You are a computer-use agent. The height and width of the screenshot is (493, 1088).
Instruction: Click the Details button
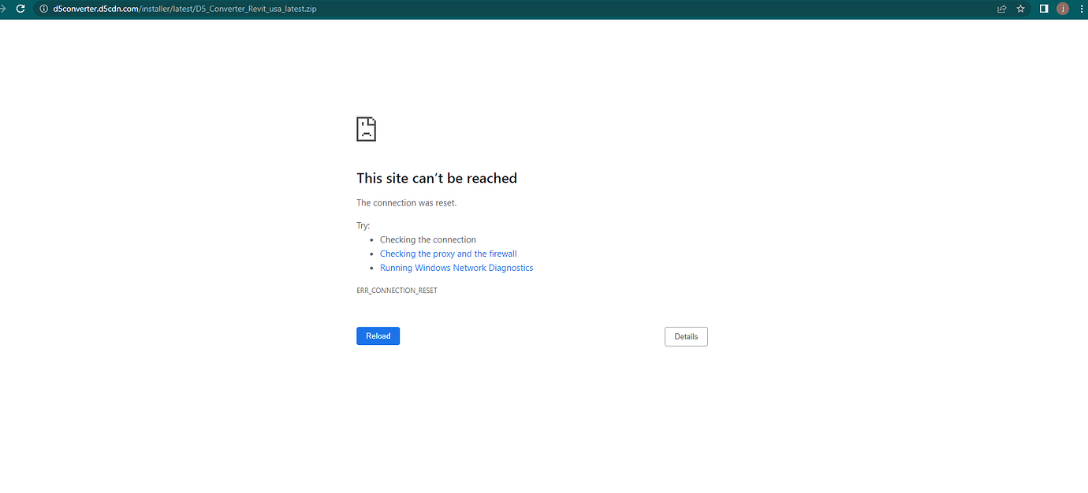coord(686,336)
